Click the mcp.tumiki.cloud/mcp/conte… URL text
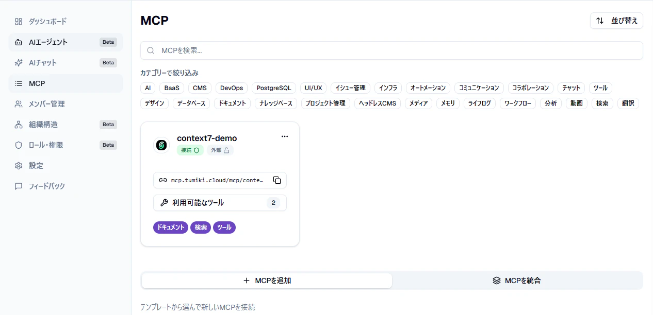 pyautogui.click(x=217, y=180)
